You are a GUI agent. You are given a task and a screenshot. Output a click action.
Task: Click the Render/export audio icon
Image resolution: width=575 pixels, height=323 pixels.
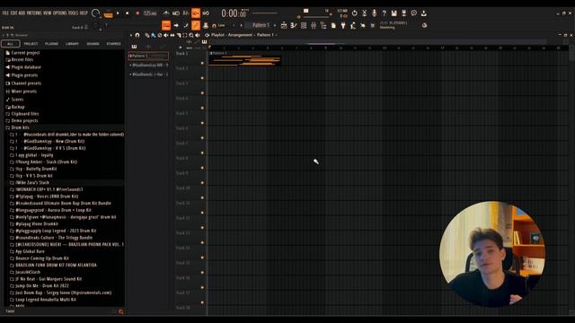click(x=403, y=13)
